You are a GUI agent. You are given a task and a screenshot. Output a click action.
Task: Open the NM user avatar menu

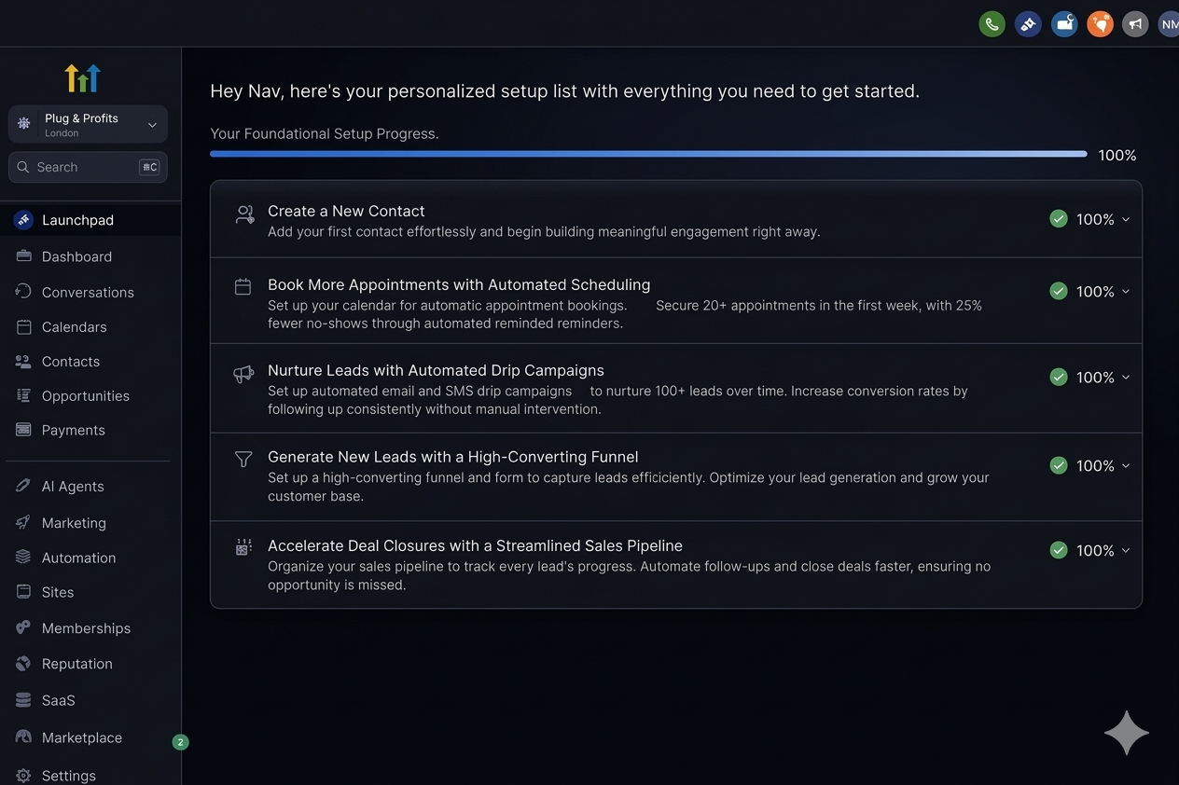tap(1169, 24)
